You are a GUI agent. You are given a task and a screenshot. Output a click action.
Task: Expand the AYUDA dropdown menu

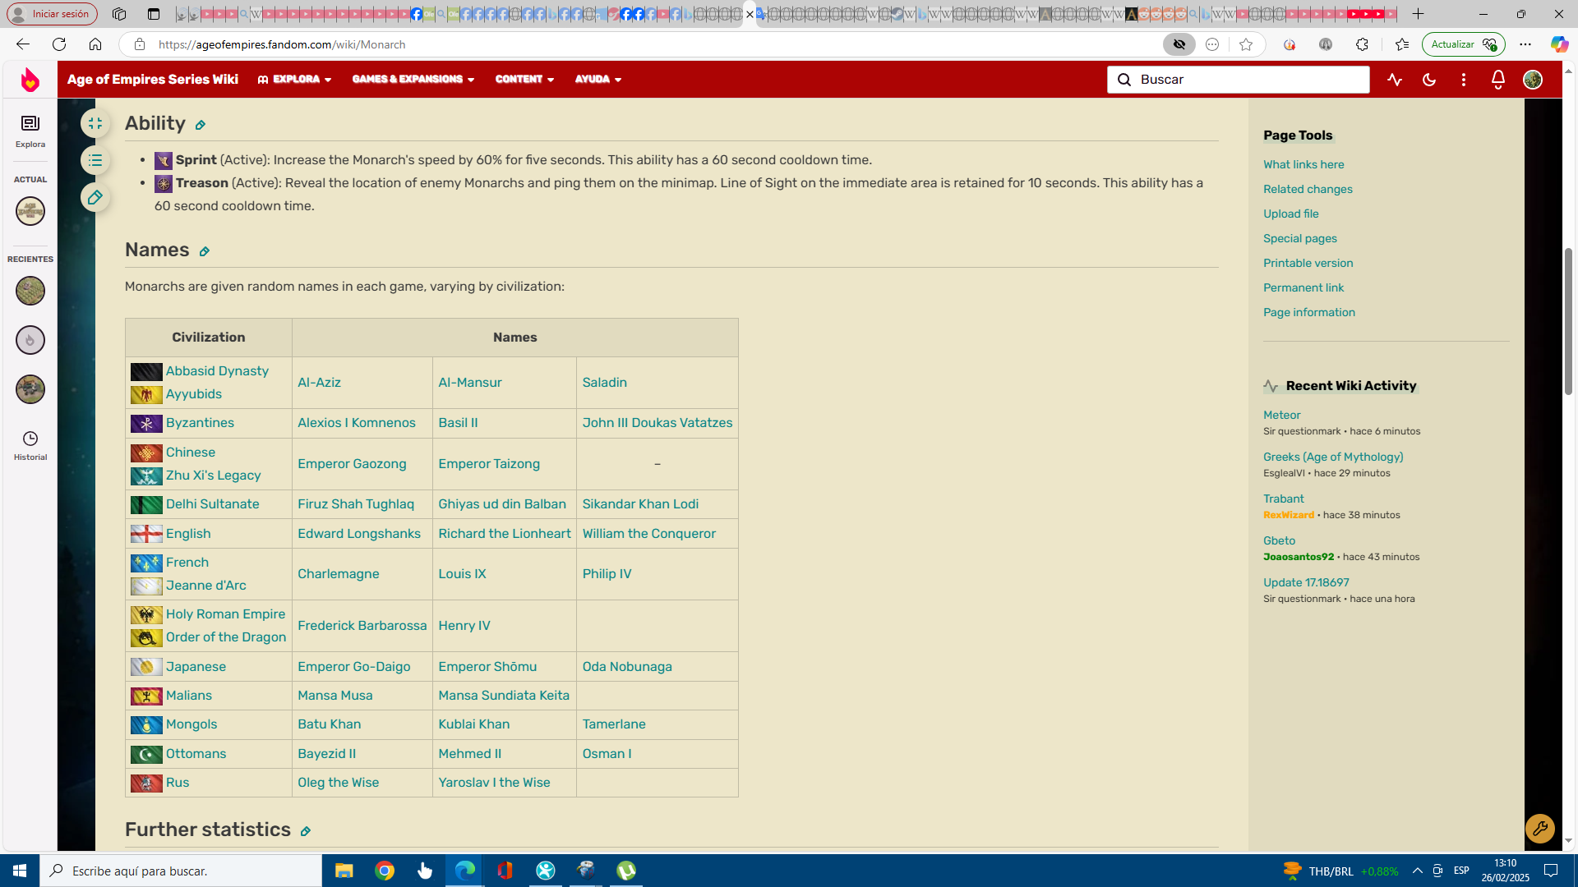pyautogui.click(x=598, y=80)
